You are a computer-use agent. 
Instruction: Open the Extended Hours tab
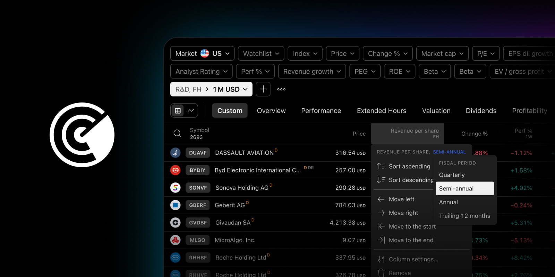coord(382,111)
